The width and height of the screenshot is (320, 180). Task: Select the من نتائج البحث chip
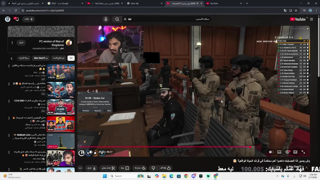tap(58, 58)
